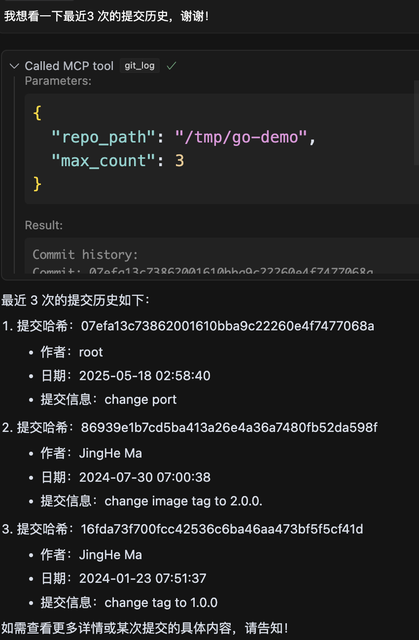This screenshot has height=640, width=419.
Task: Click the JingHe Ma author under the third commit
Action: click(110, 555)
